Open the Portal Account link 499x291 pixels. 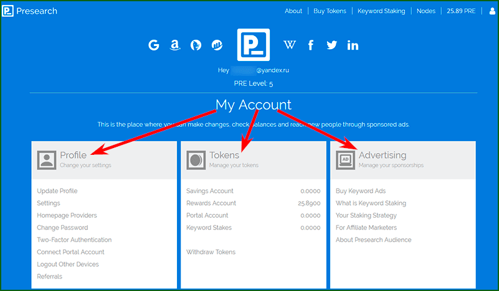tap(207, 215)
